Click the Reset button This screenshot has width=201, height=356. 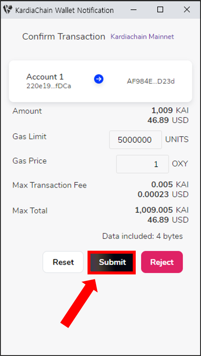pos(63,262)
